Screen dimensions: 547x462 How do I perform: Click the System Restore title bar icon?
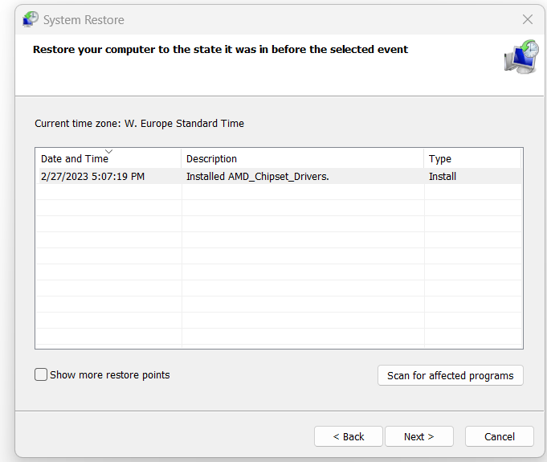tap(31, 19)
